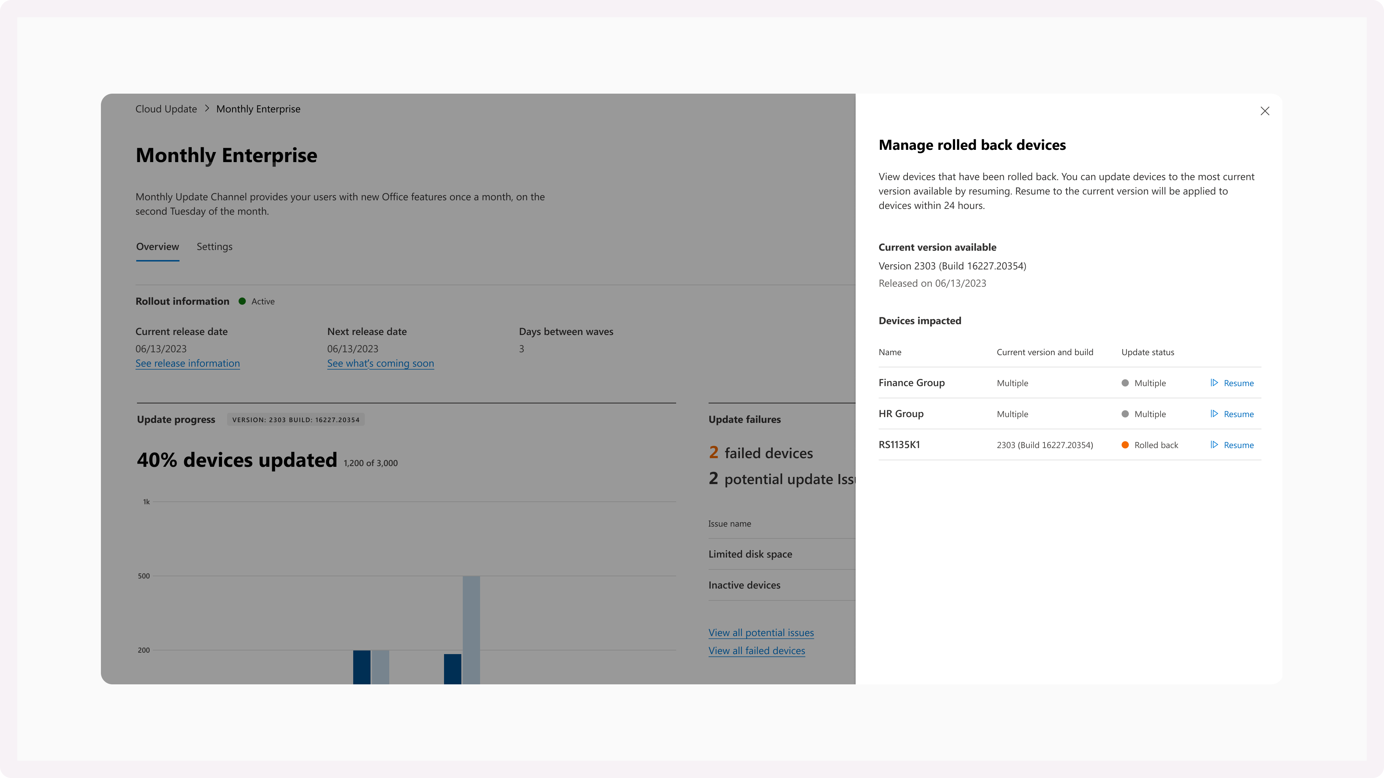This screenshot has height=778, width=1384.
Task: Click Multiple version cell for Finance Group
Action: (x=1012, y=383)
